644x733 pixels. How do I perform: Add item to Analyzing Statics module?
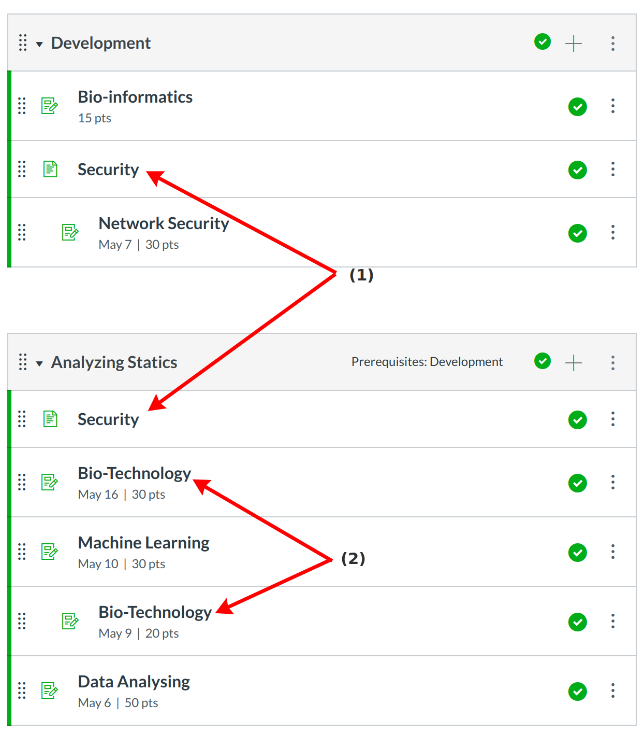pyautogui.click(x=573, y=362)
